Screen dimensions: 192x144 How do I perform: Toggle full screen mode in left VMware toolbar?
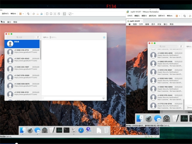point(55,14)
